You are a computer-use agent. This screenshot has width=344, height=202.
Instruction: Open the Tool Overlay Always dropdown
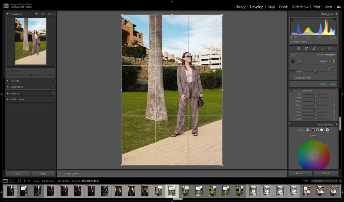[76, 174]
